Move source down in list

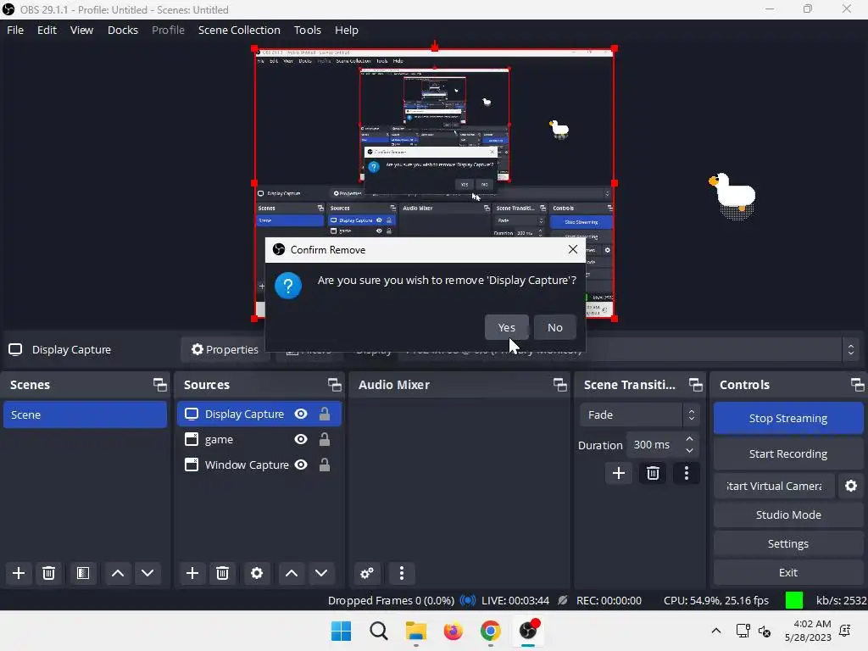[x=321, y=573]
